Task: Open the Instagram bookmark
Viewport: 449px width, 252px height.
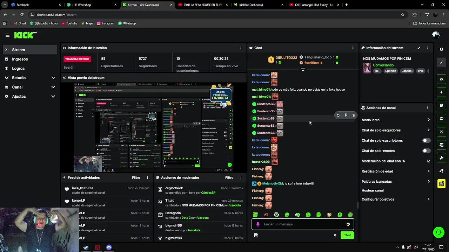Action: (106, 23)
